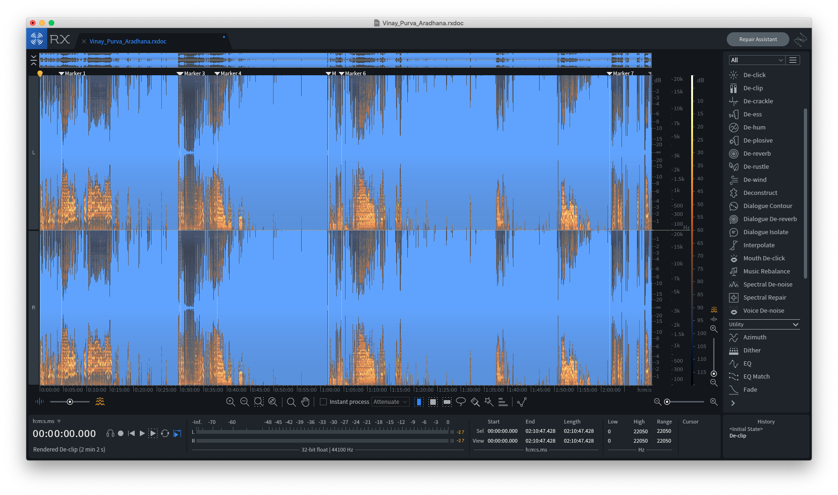Viewport: 838px width, 495px height.
Task: Open Voice De-noise
Action: tap(763, 310)
